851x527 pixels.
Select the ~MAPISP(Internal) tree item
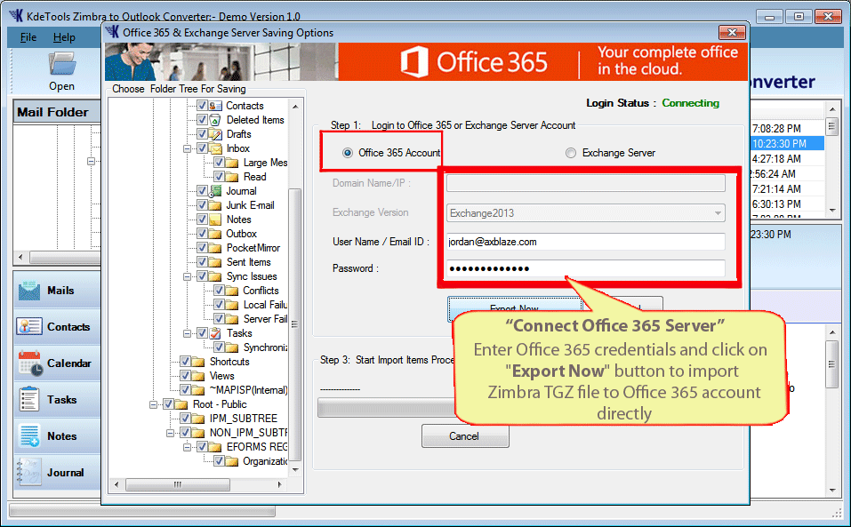pos(249,390)
